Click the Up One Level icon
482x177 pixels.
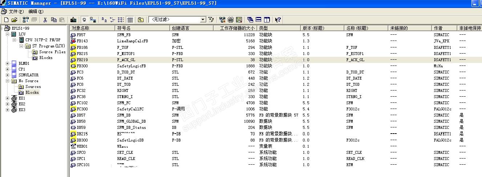[x=141, y=20]
